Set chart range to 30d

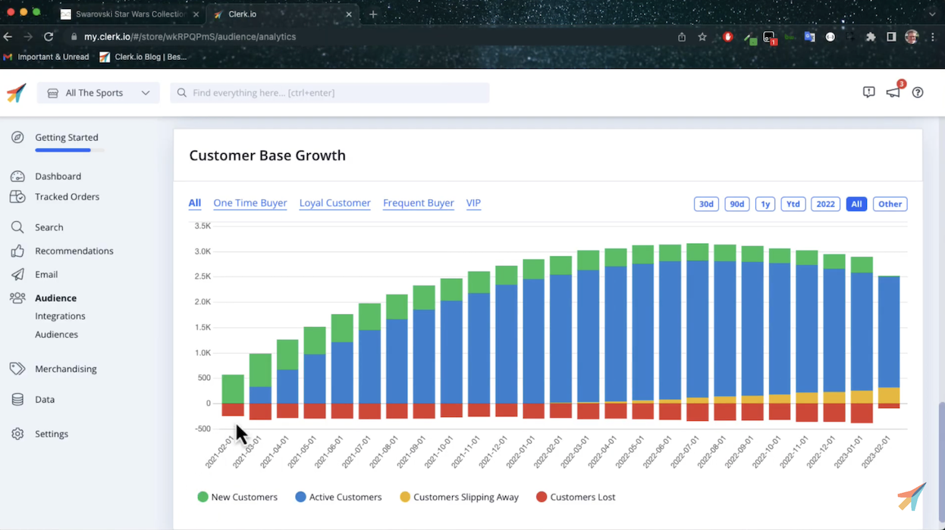pyautogui.click(x=706, y=204)
